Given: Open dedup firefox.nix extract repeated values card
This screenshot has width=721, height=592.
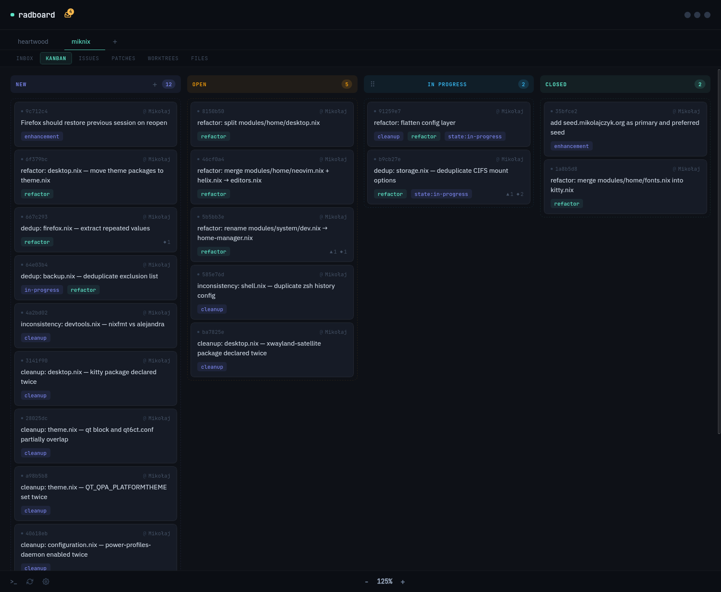Looking at the screenshot, I should click(x=95, y=230).
